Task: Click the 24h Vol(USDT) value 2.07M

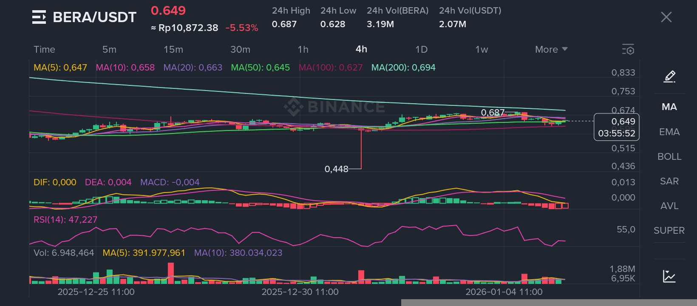Action: tap(453, 24)
